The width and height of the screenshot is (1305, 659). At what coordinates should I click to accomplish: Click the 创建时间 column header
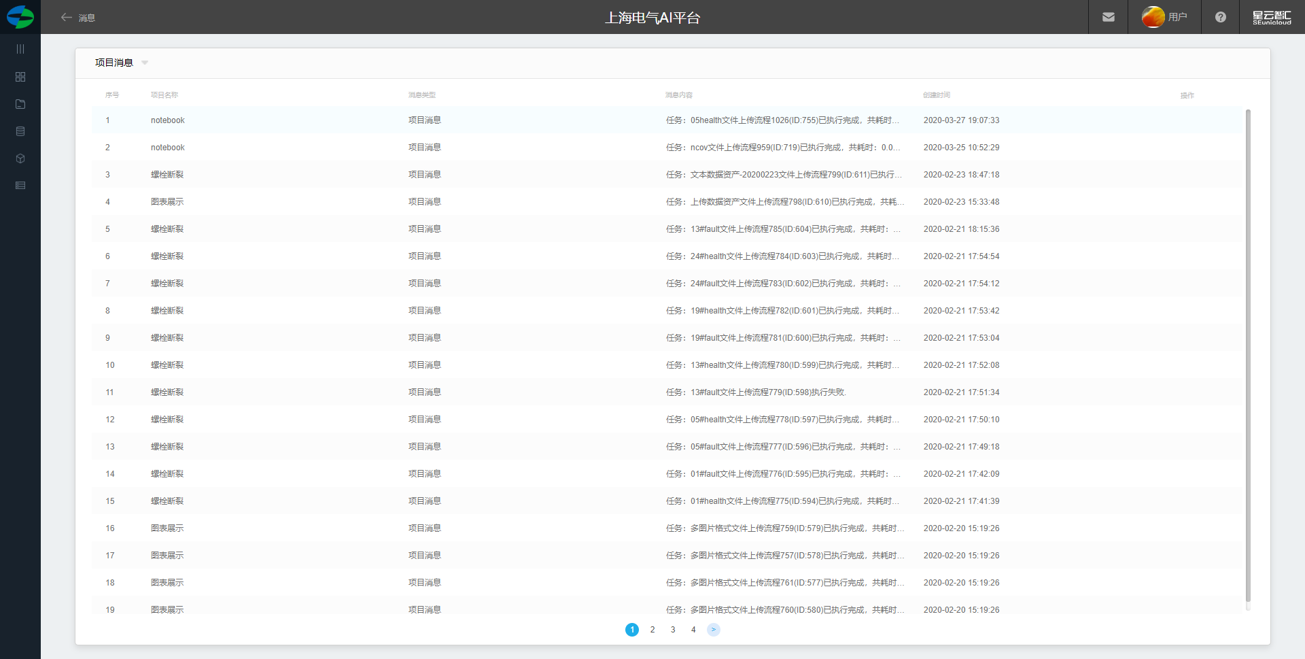click(937, 95)
